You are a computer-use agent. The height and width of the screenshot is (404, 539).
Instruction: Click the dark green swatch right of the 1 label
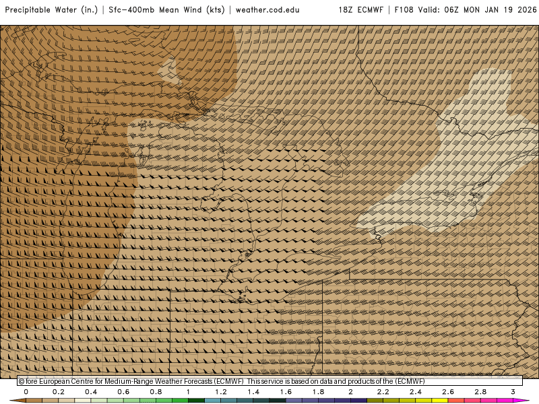pyautogui.click(x=196, y=401)
